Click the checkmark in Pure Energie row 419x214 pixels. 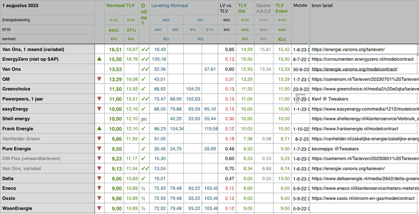144,148
